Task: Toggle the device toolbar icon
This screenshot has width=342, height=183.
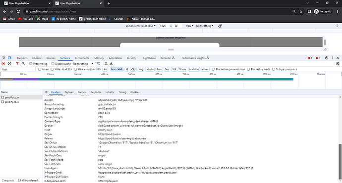Action: (x=9, y=58)
